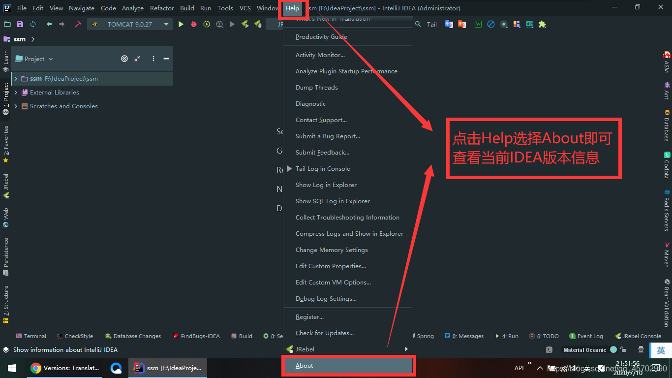Open JRebel Console tool tab

638,336
